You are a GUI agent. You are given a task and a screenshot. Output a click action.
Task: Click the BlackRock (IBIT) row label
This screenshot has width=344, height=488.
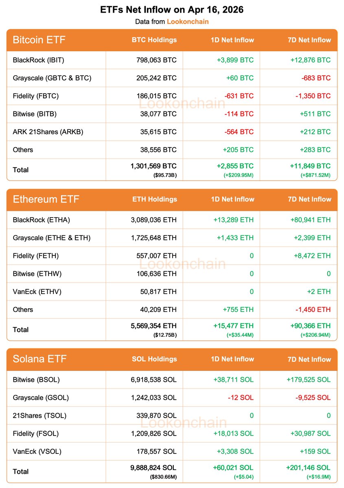(39, 60)
